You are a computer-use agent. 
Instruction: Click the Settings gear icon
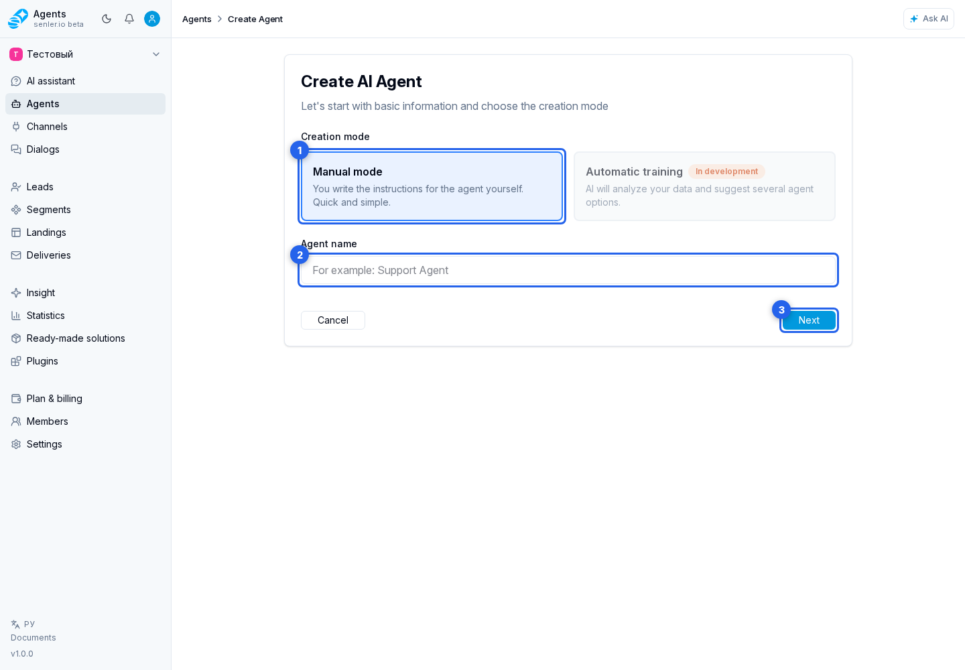16,444
